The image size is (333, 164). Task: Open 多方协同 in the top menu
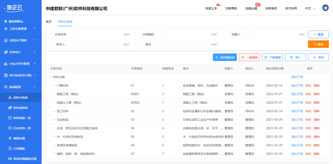pos(291,8)
